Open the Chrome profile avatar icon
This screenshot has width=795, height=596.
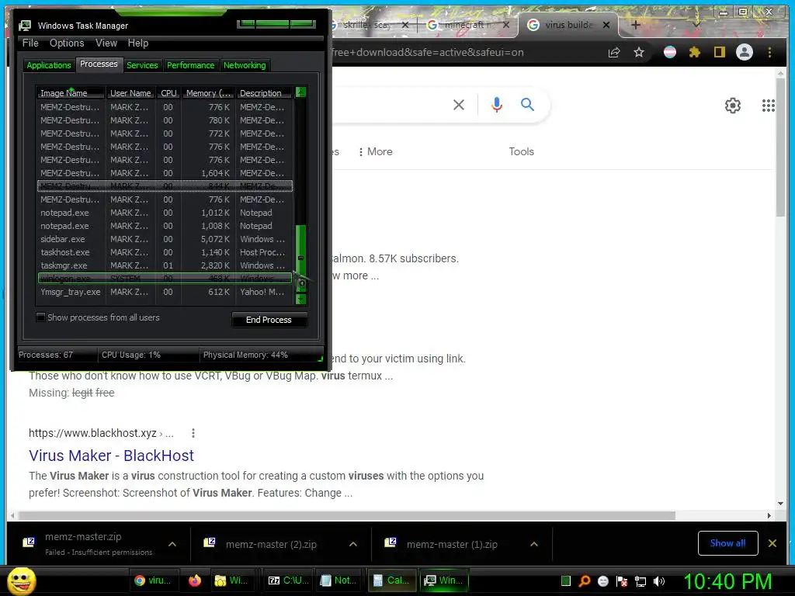(744, 52)
